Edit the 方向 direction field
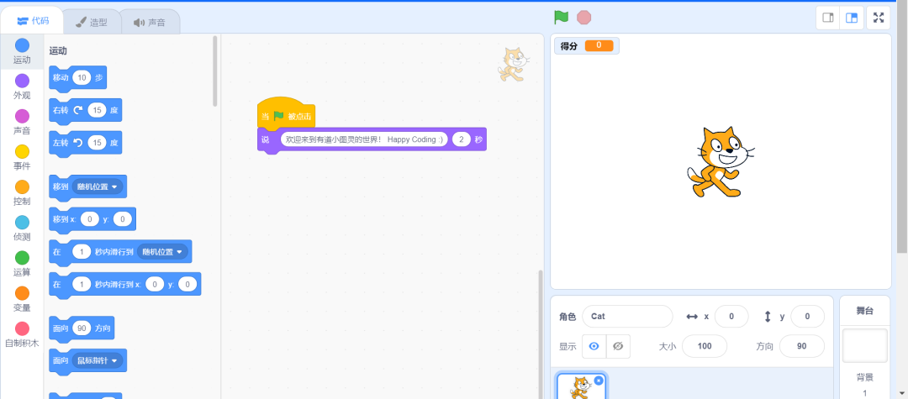The width and height of the screenshot is (908, 399). pyautogui.click(x=801, y=346)
